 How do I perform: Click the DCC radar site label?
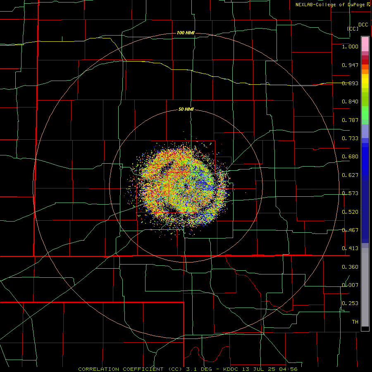(363, 25)
